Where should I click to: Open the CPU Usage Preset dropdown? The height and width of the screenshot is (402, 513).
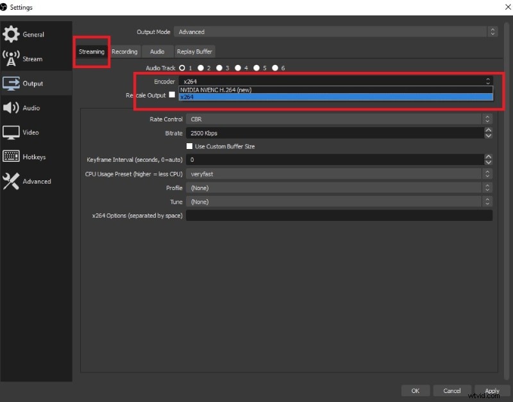point(339,173)
